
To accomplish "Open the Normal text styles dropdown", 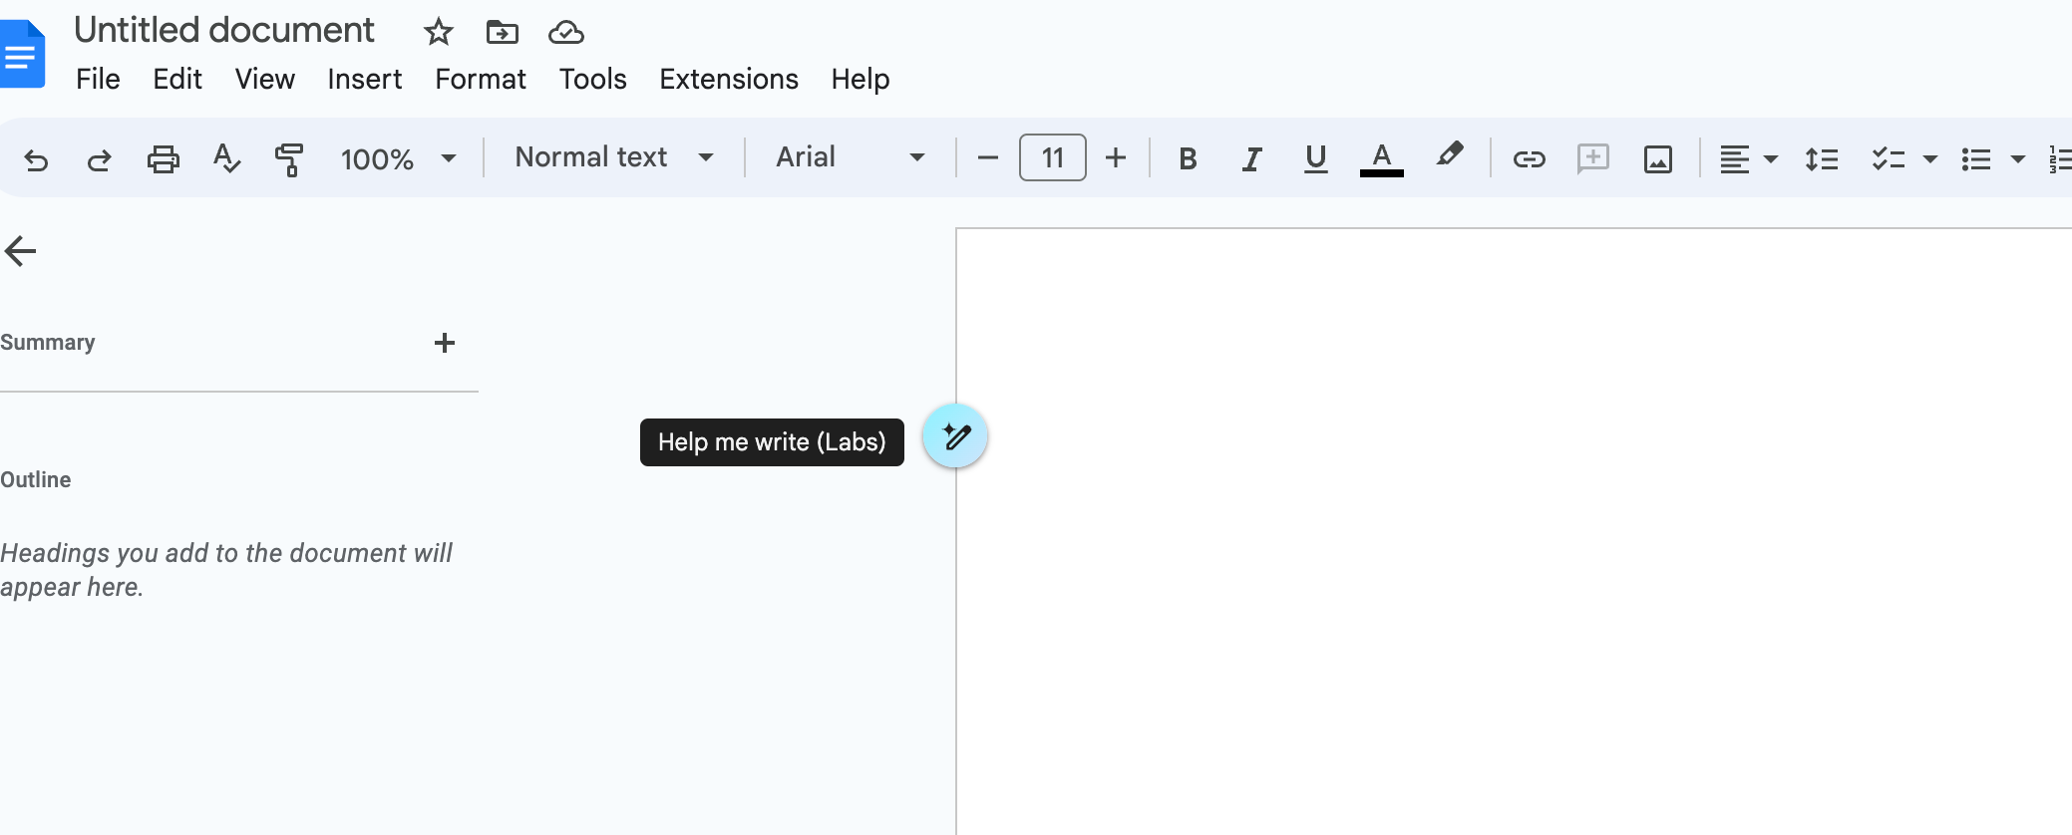I will click(614, 157).
